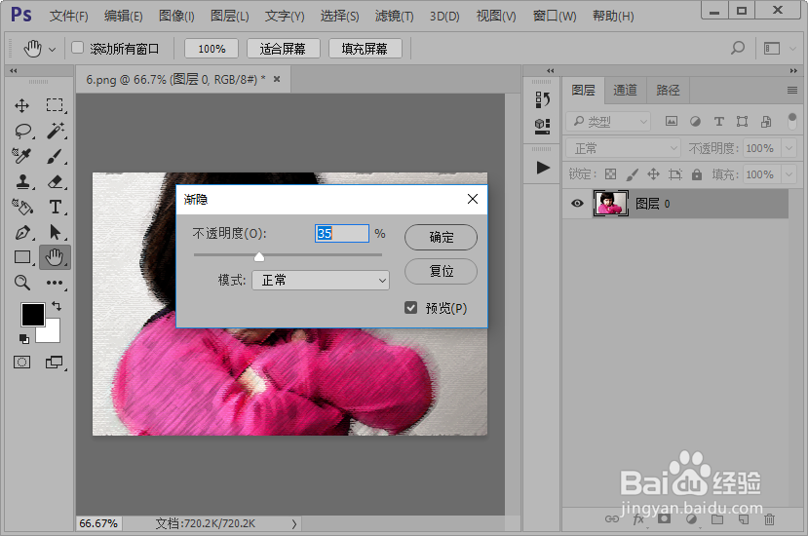808x536 pixels.
Task: Select the Move tool
Action: point(21,105)
